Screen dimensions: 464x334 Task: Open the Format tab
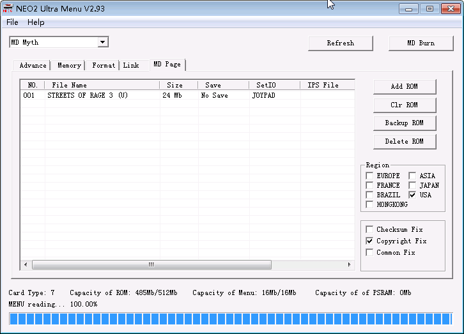104,65
